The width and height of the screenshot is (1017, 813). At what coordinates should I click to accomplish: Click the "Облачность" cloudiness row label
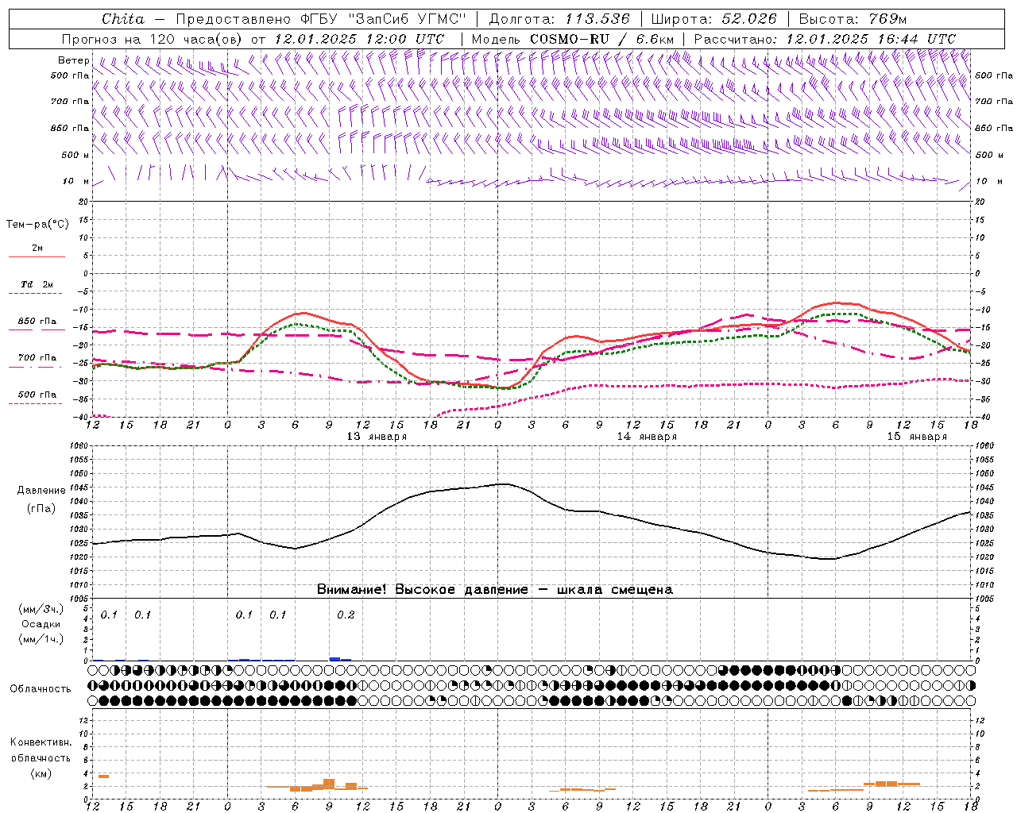point(41,689)
